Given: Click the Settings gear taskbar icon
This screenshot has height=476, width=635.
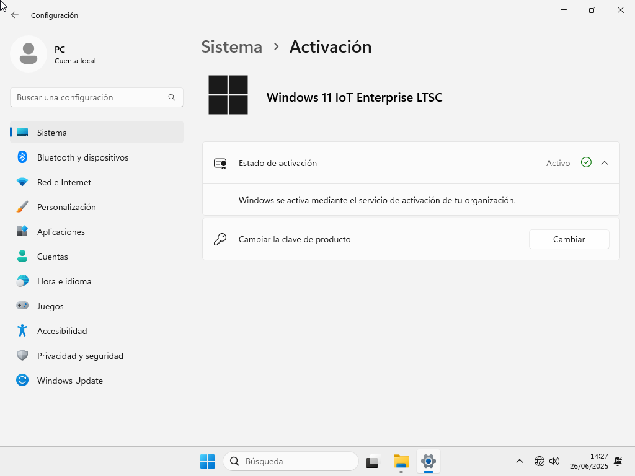Looking at the screenshot, I should (428, 461).
